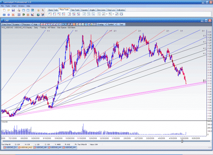Click the lock icon in main toolbar
This screenshot has height=155, width=213.
pos(39,10)
